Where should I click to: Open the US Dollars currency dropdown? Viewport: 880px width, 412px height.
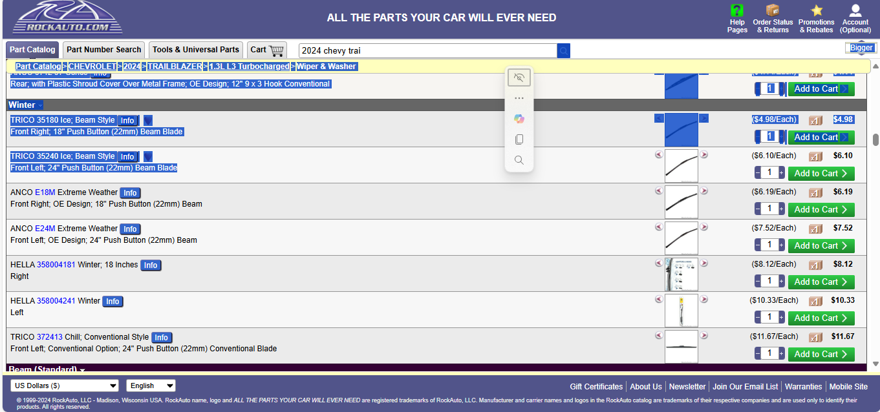[x=65, y=386]
